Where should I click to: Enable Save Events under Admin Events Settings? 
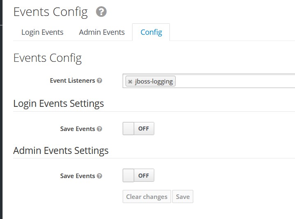138,175
